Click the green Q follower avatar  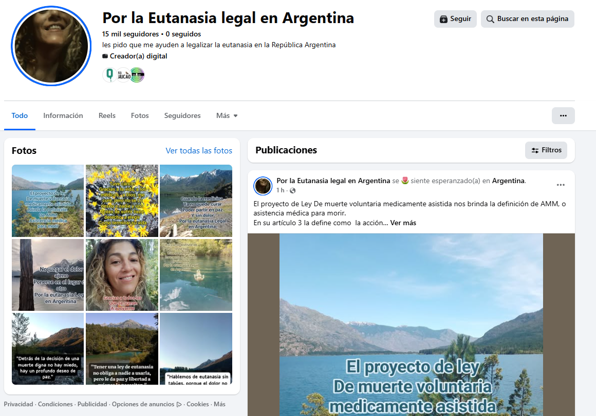(109, 75)
